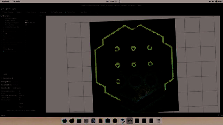Image resolution: width=223 pixels, height=125 pixels.
Task: Choose the Focus Camera tool
Action: (x=31, y=12)
